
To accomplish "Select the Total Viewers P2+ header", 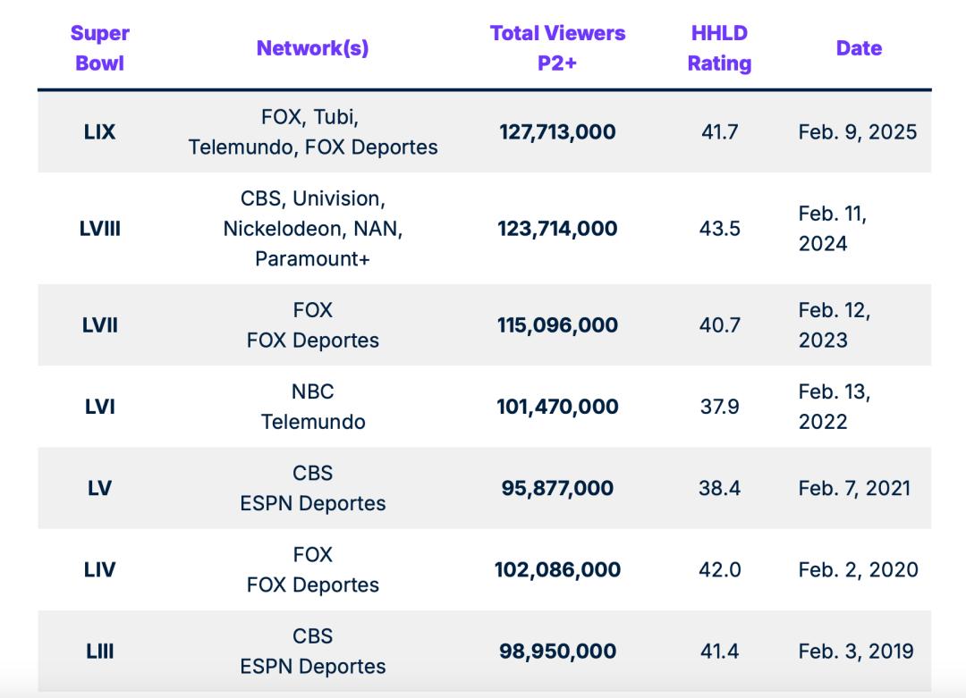I will click(x=557, y=48).
